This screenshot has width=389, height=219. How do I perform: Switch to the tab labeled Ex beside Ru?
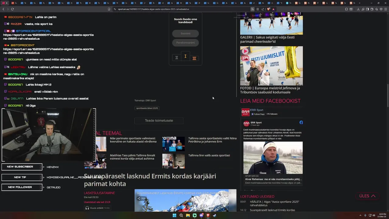click(x=298, y=3)
